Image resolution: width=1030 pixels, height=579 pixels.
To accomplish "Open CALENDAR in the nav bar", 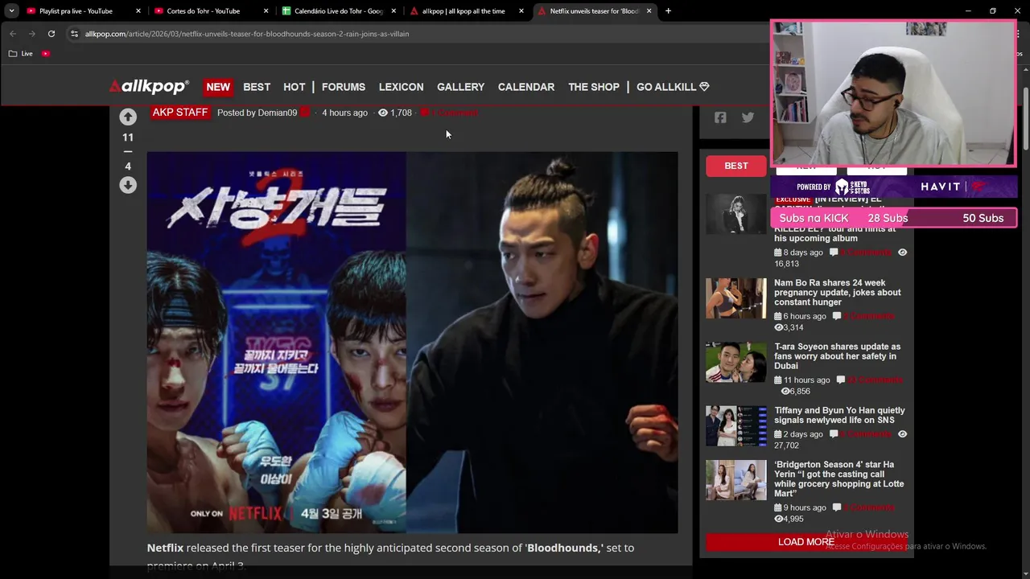I will [x=526, y=87].
